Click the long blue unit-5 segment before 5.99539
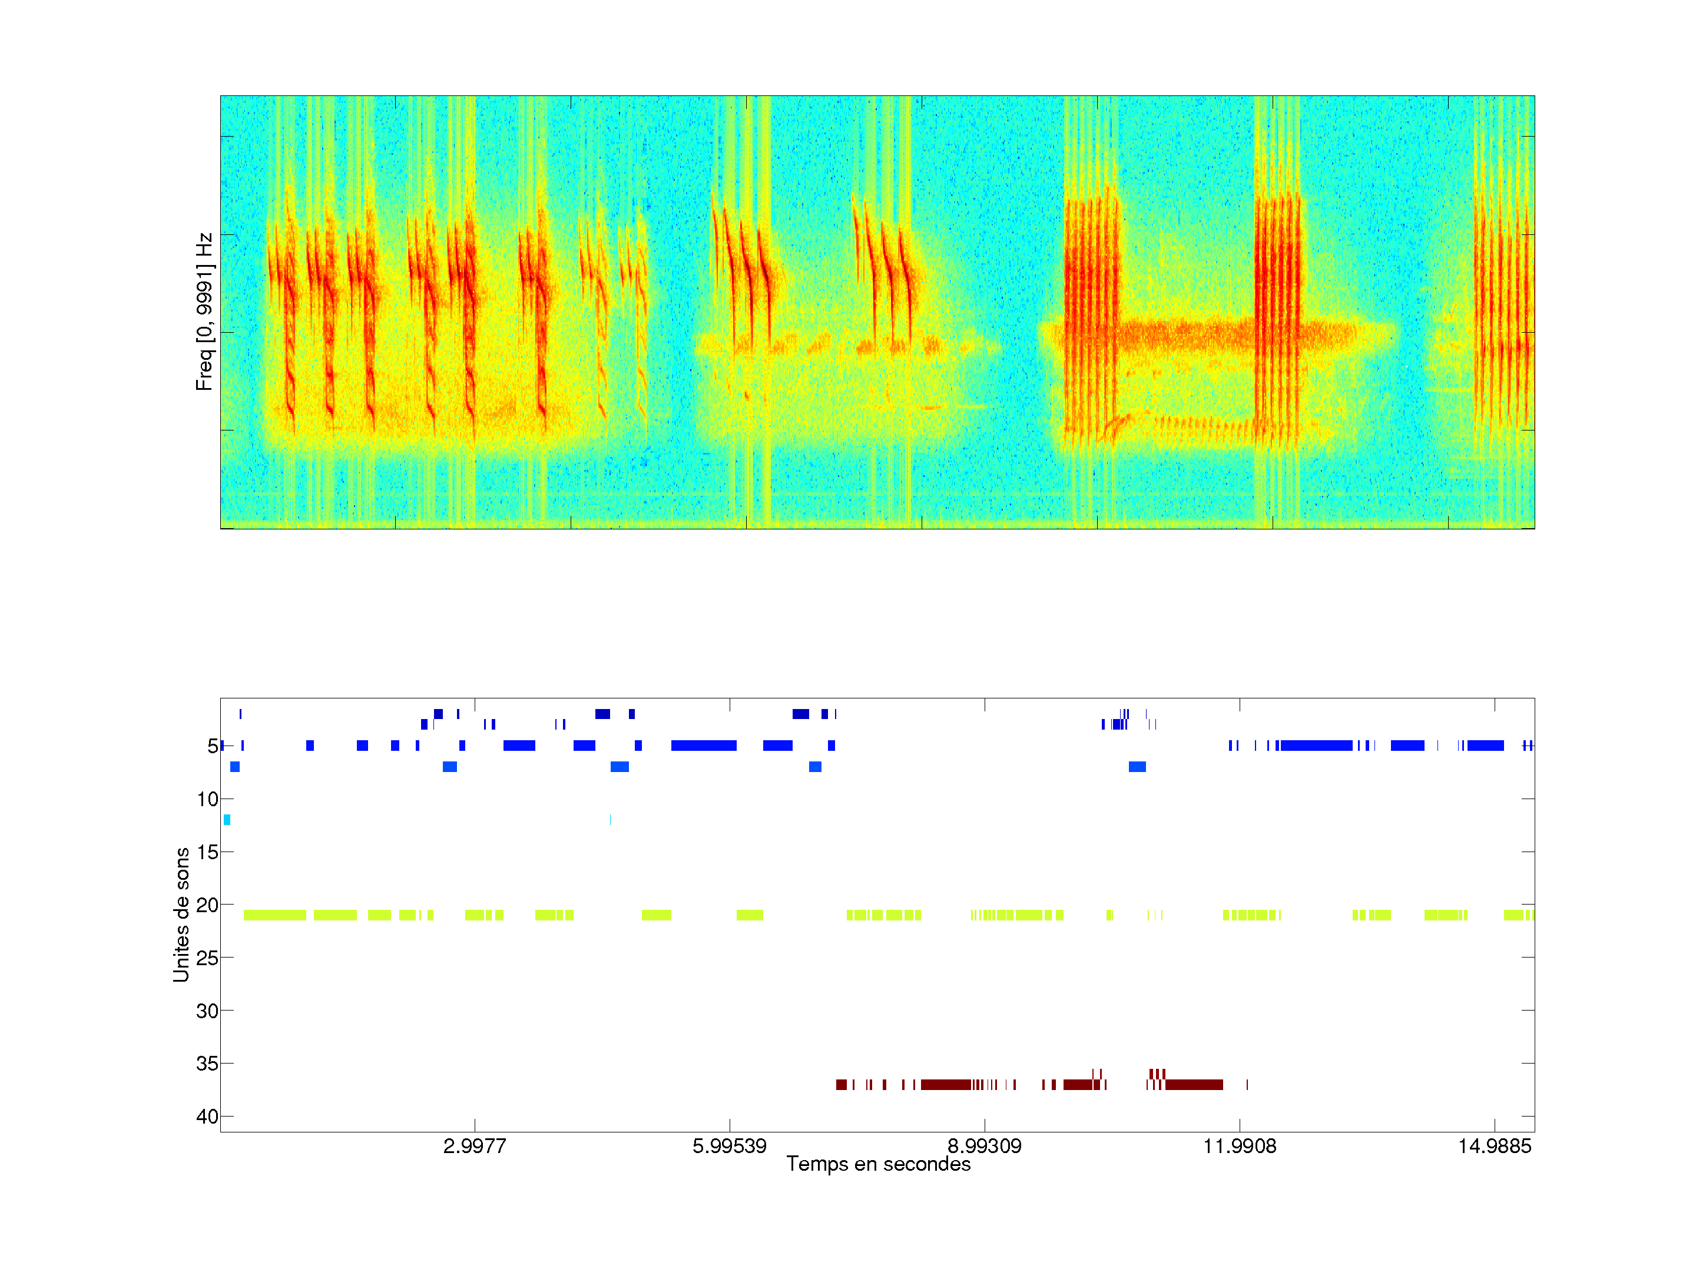1696x1272 pixels. click(703, 746)
